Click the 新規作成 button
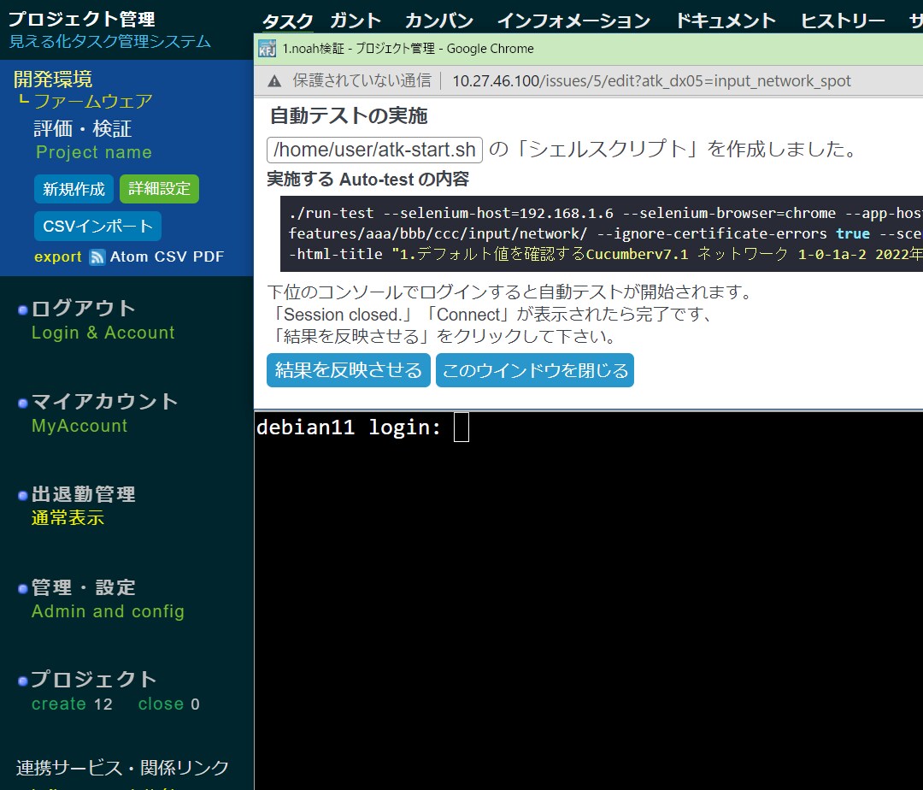Image resolution: width=923 pixels, height=790 pixels. pos(73,189)
